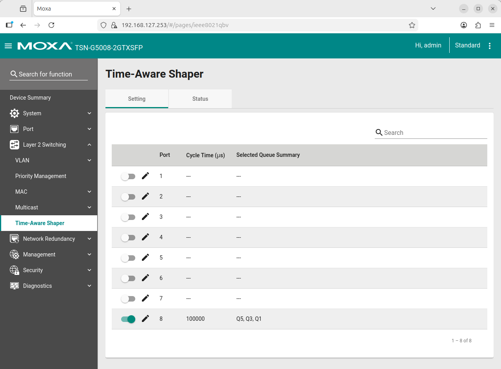This screenshot has width=501, height=369.
Task: Click the table search magnifier icon
Action: (378, 133)
